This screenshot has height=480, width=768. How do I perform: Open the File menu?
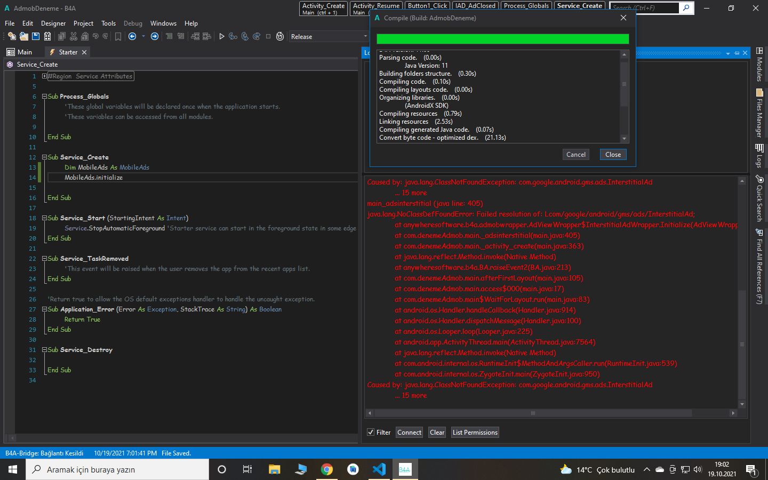10,23
